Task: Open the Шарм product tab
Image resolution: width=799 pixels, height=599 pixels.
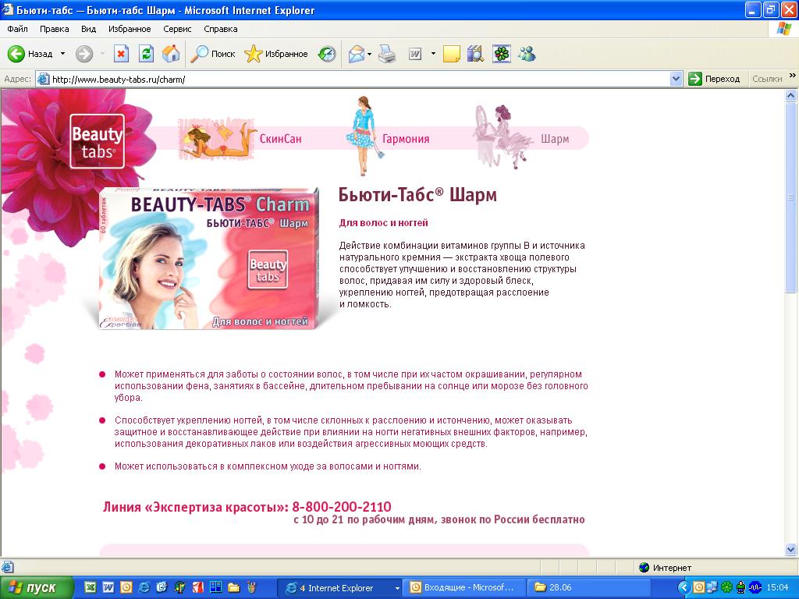Action: pyautogui.click(x=555, y=139)
